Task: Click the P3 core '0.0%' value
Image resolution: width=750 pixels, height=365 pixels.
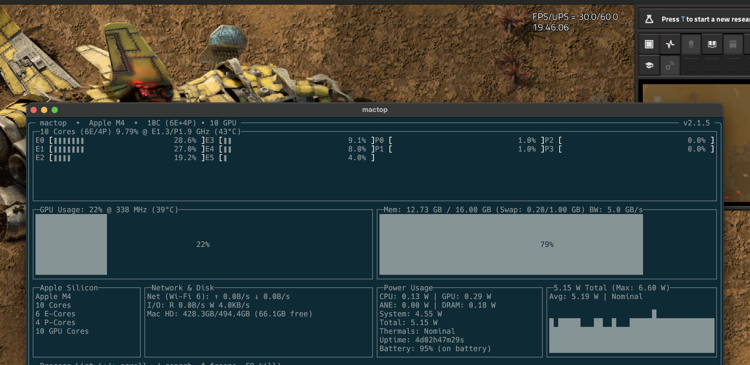Action: [696, 149]
